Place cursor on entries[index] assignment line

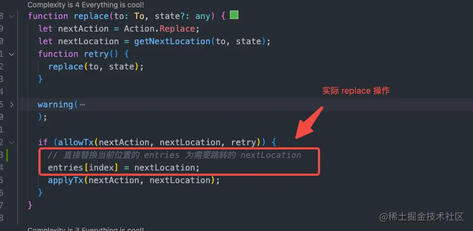(x=124, y=167)
